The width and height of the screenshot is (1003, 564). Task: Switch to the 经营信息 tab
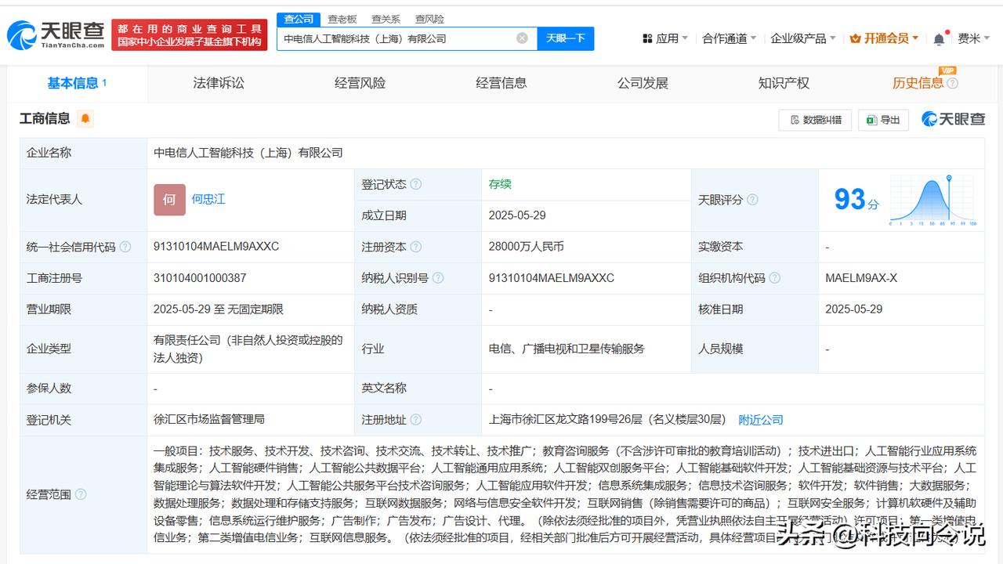coord(501,83)
